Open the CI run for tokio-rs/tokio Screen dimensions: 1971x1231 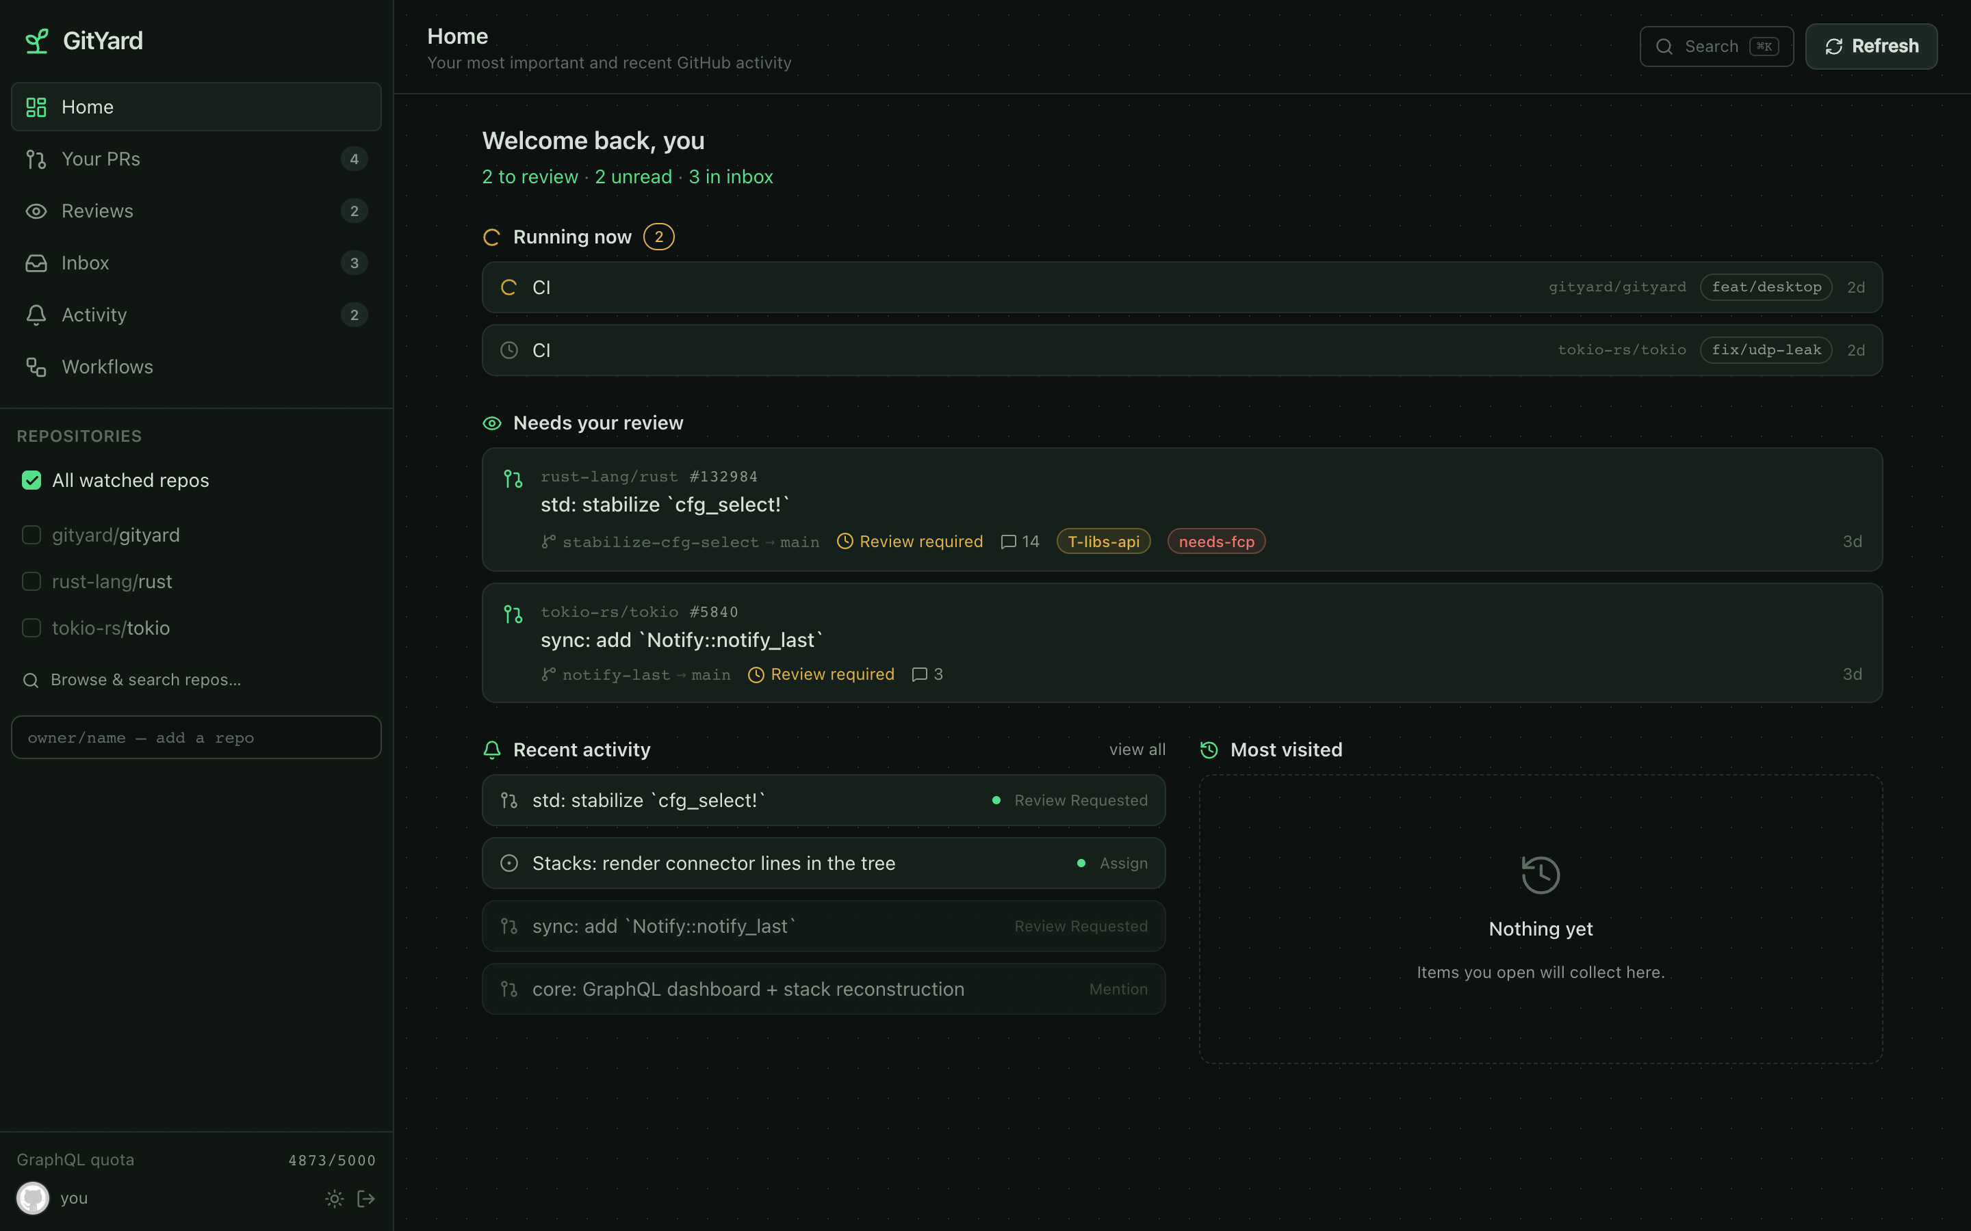tap(1182, 350)
